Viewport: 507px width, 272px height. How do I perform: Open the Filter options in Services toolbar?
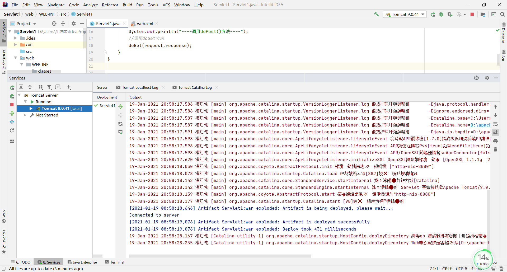coord(49,87)
